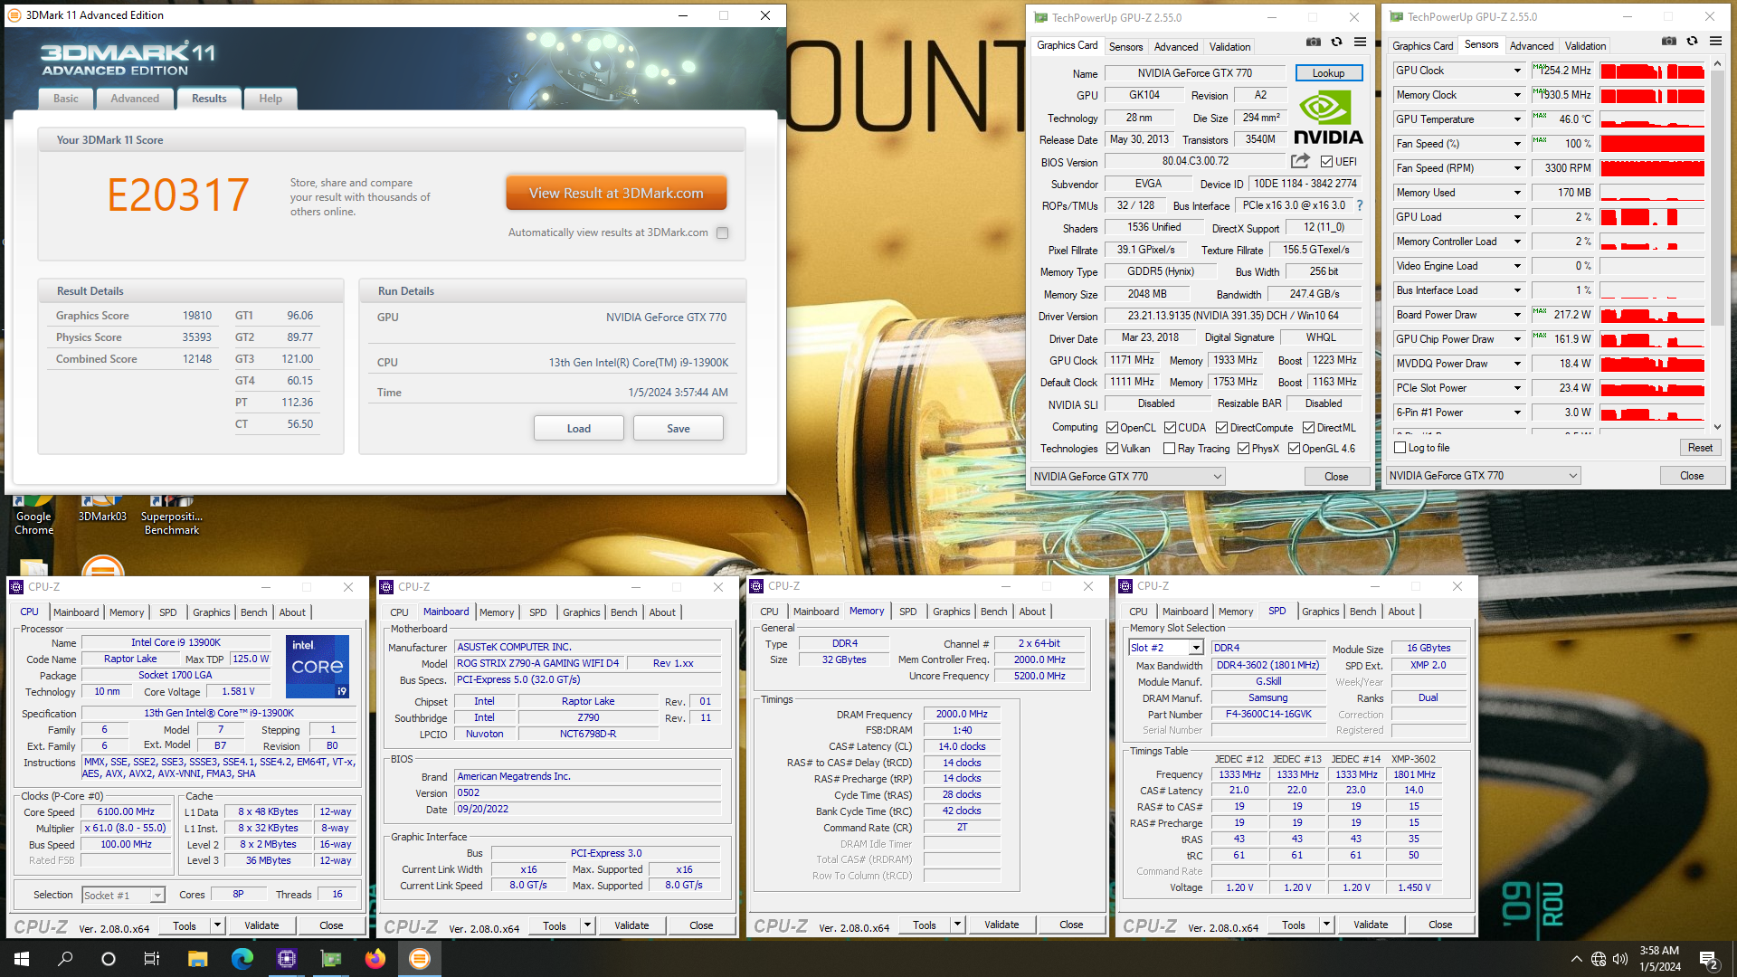This screenshot has width=1737, height=977.
Task: Click the share BIOS icon next to BIOS Version
Action: coord(1300,161)
